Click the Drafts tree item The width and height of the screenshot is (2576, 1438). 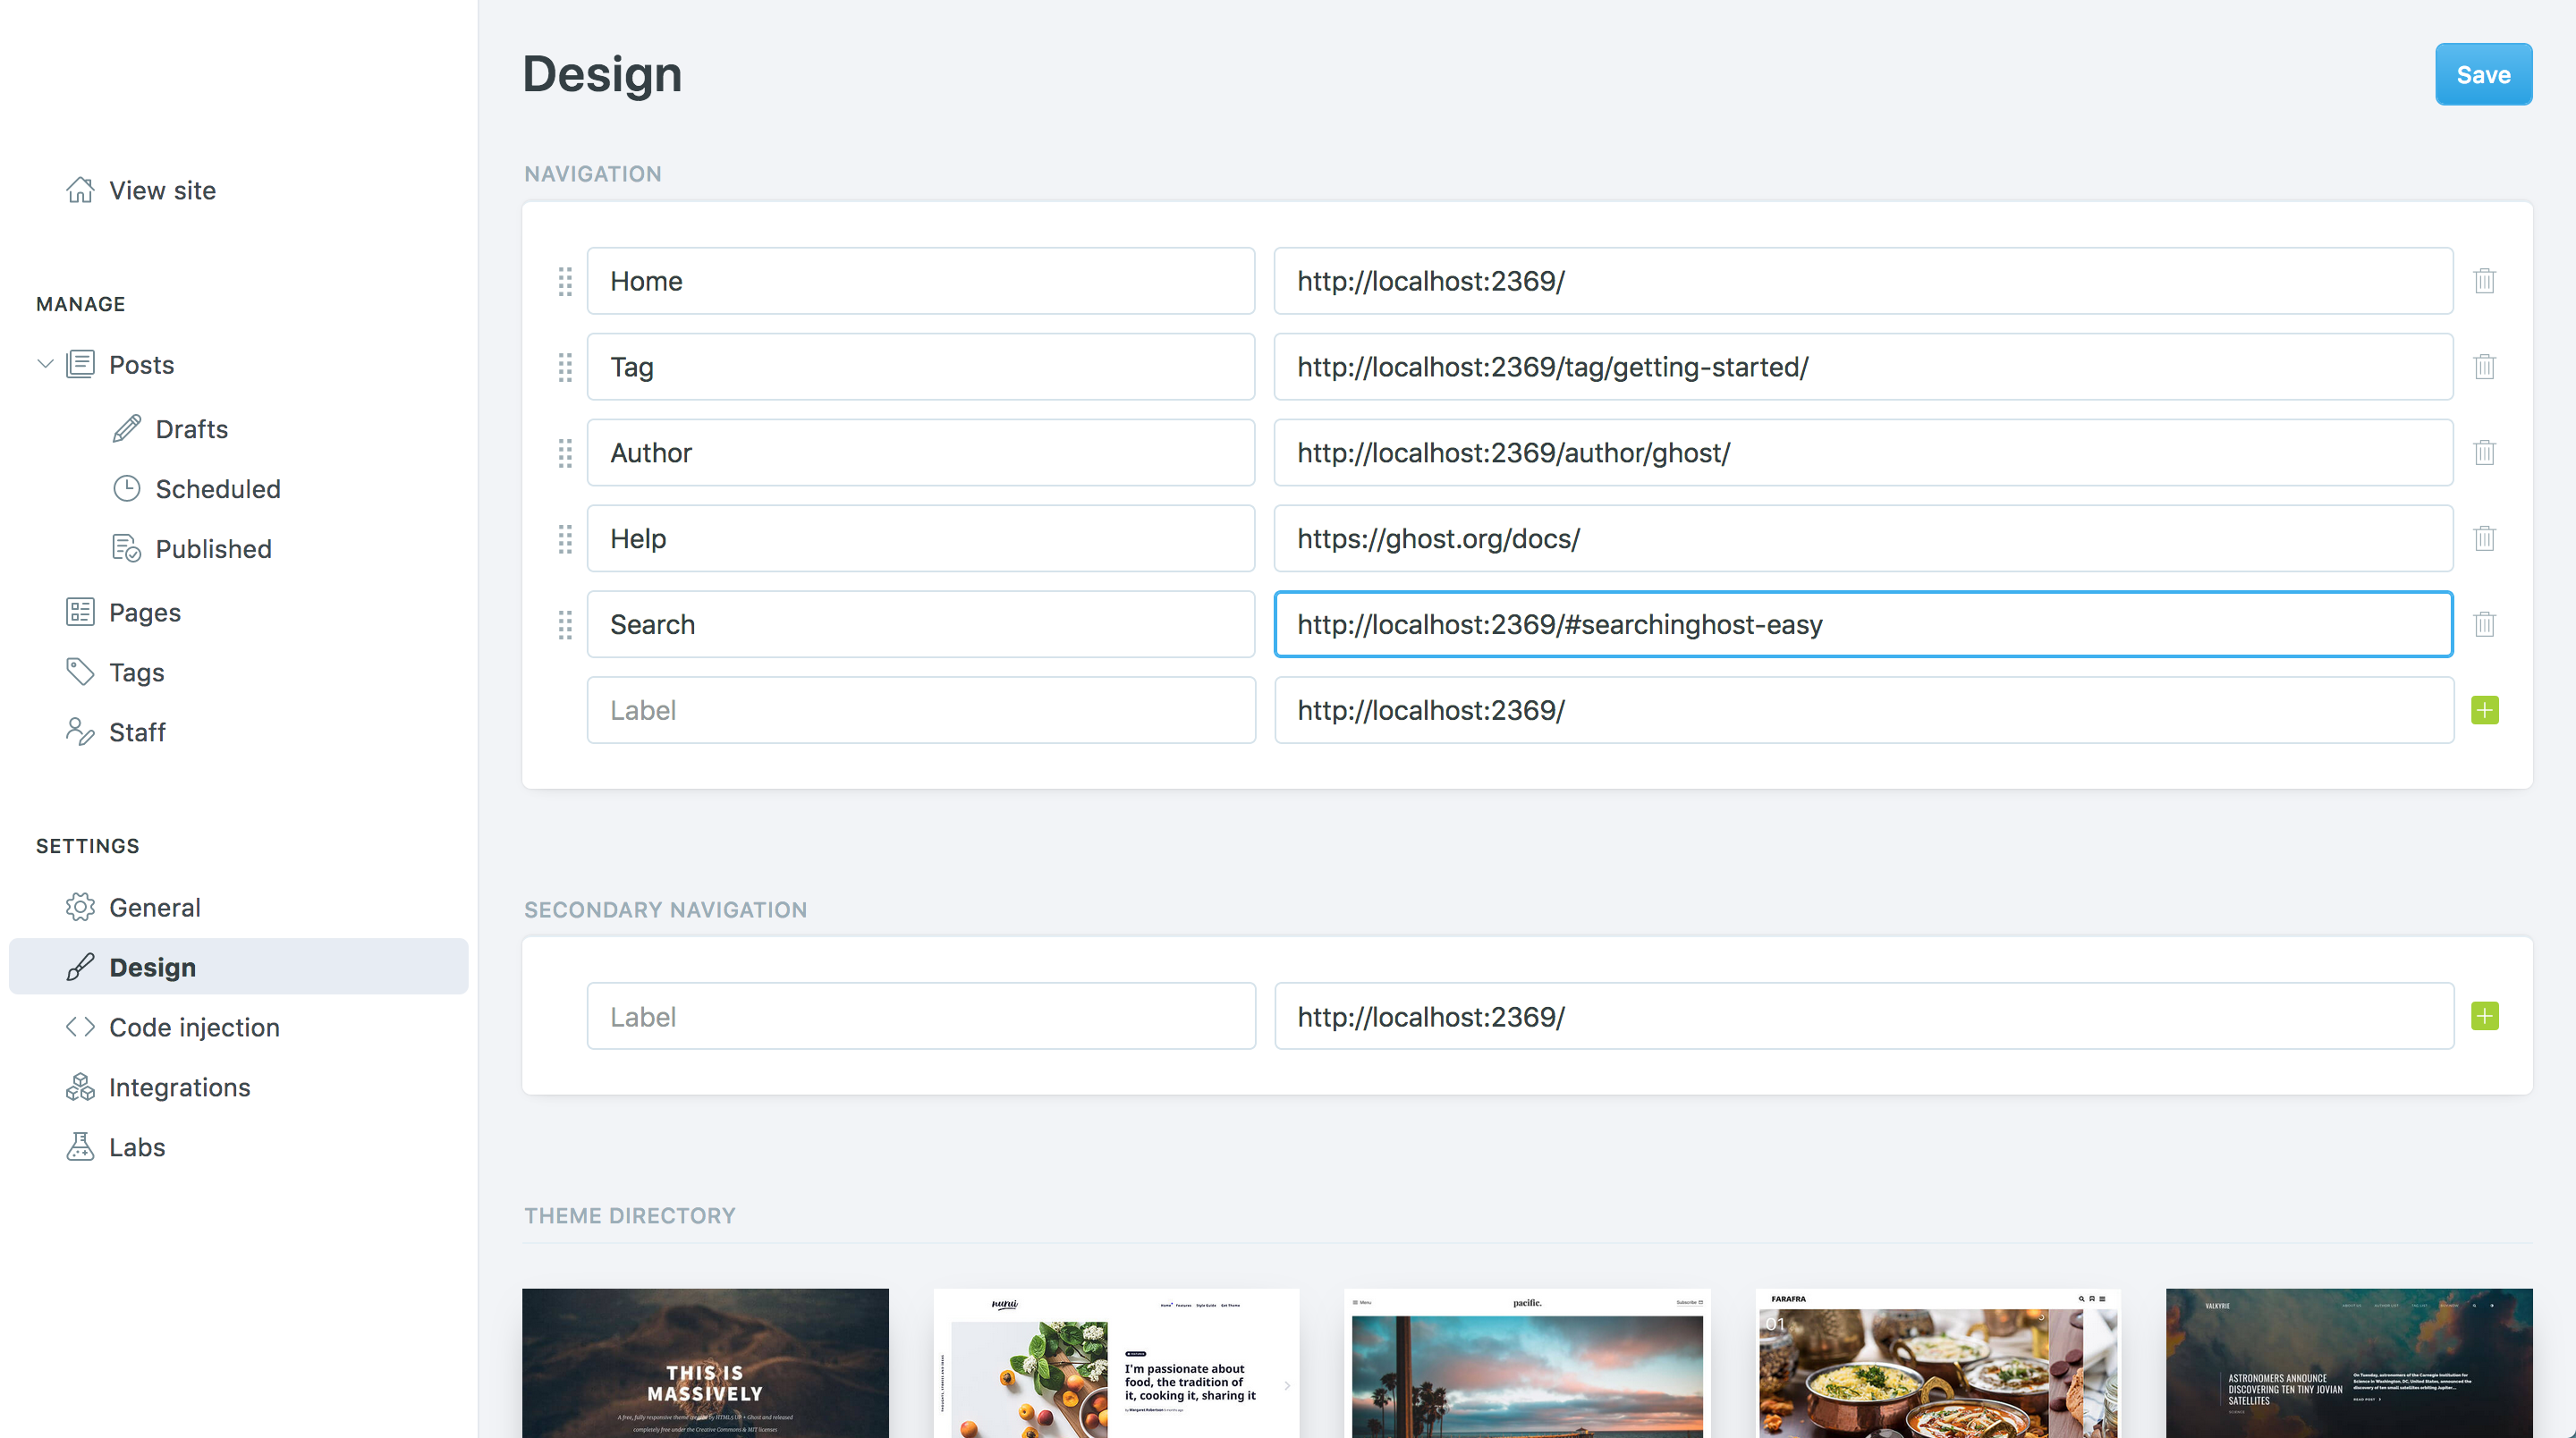pos(193,428)
